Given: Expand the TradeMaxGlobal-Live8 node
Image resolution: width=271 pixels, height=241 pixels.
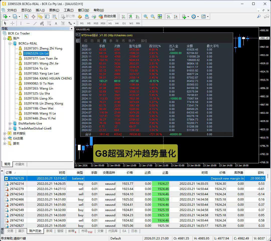Looking at the screenshot, I should (x=10, y=128).
